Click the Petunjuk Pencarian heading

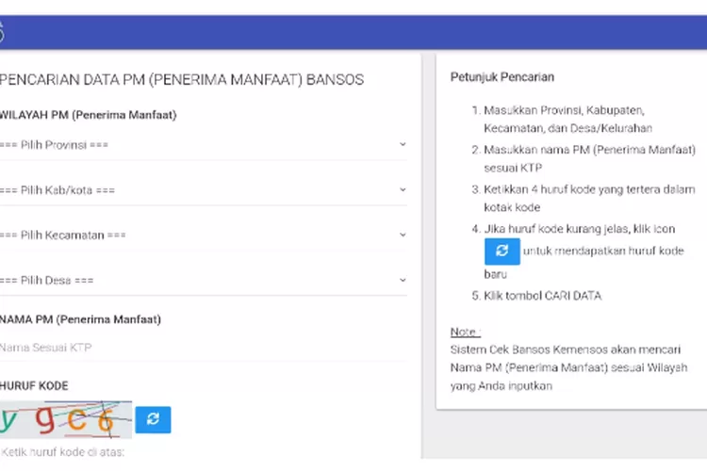[502, 77]
